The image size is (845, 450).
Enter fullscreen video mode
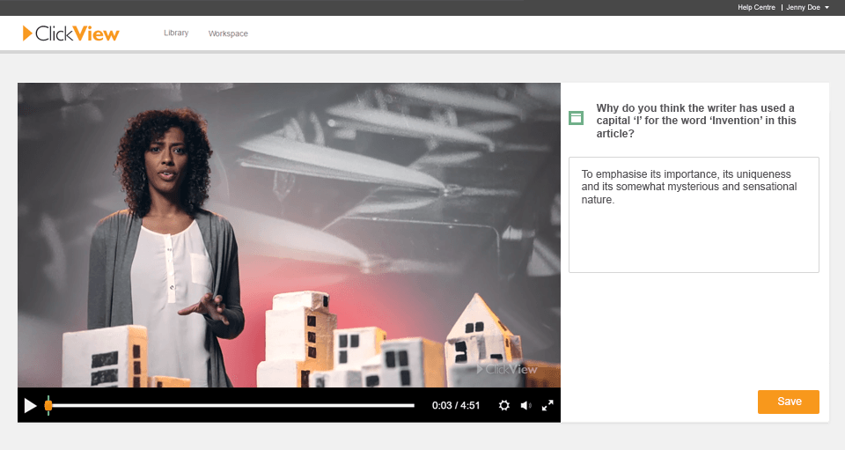547,405
